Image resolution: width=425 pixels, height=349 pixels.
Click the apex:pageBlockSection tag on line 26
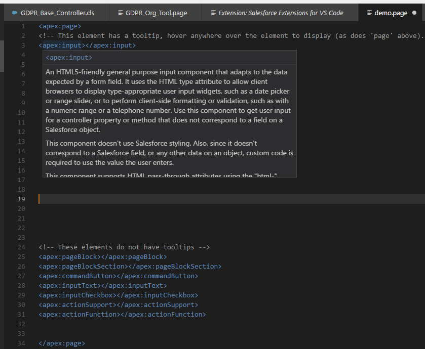click(x=130, y=267)
